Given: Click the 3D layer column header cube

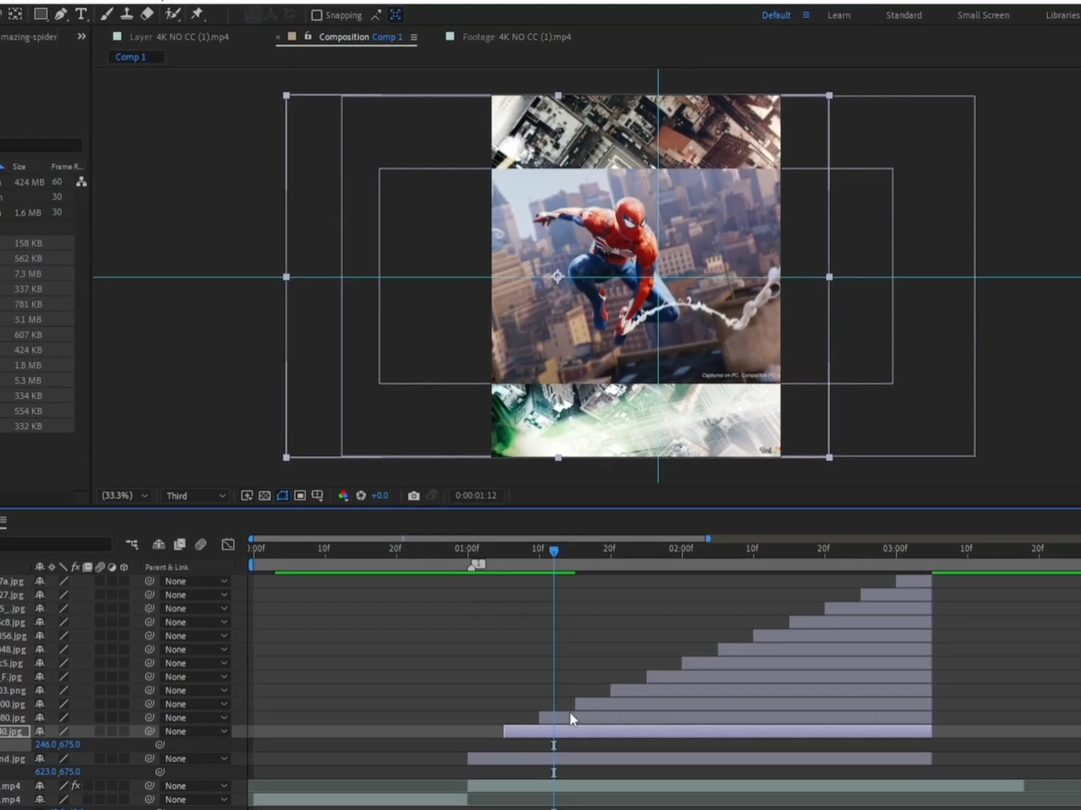Looking at the screenshot, I should (124, 567).
